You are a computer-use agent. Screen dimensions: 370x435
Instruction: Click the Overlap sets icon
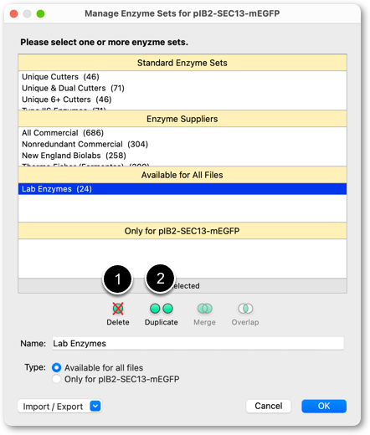point(245,309)
